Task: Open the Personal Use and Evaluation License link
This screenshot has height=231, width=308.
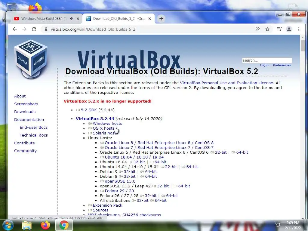Action: click(226, 83)
